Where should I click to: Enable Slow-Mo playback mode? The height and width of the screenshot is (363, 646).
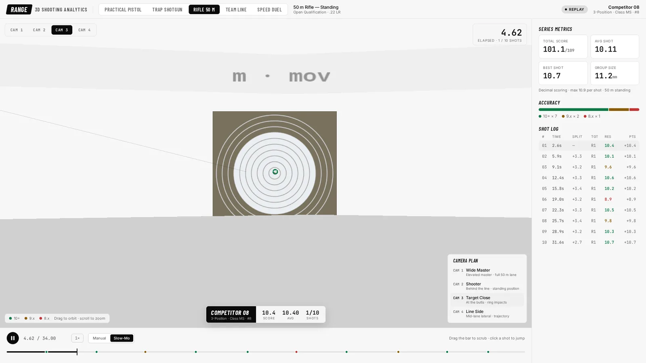(122, 338)
